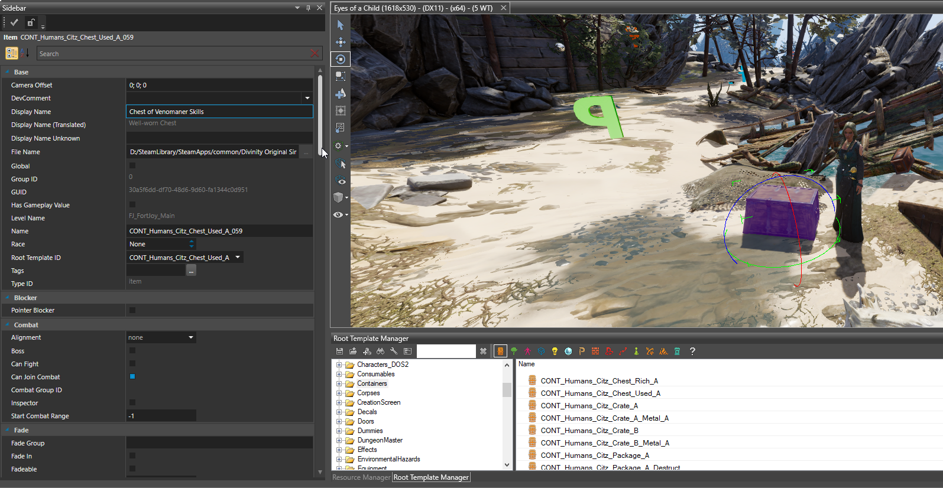943x488 pixels.
Task: Click the Display Name input field
Action: [x=219, y=112]
